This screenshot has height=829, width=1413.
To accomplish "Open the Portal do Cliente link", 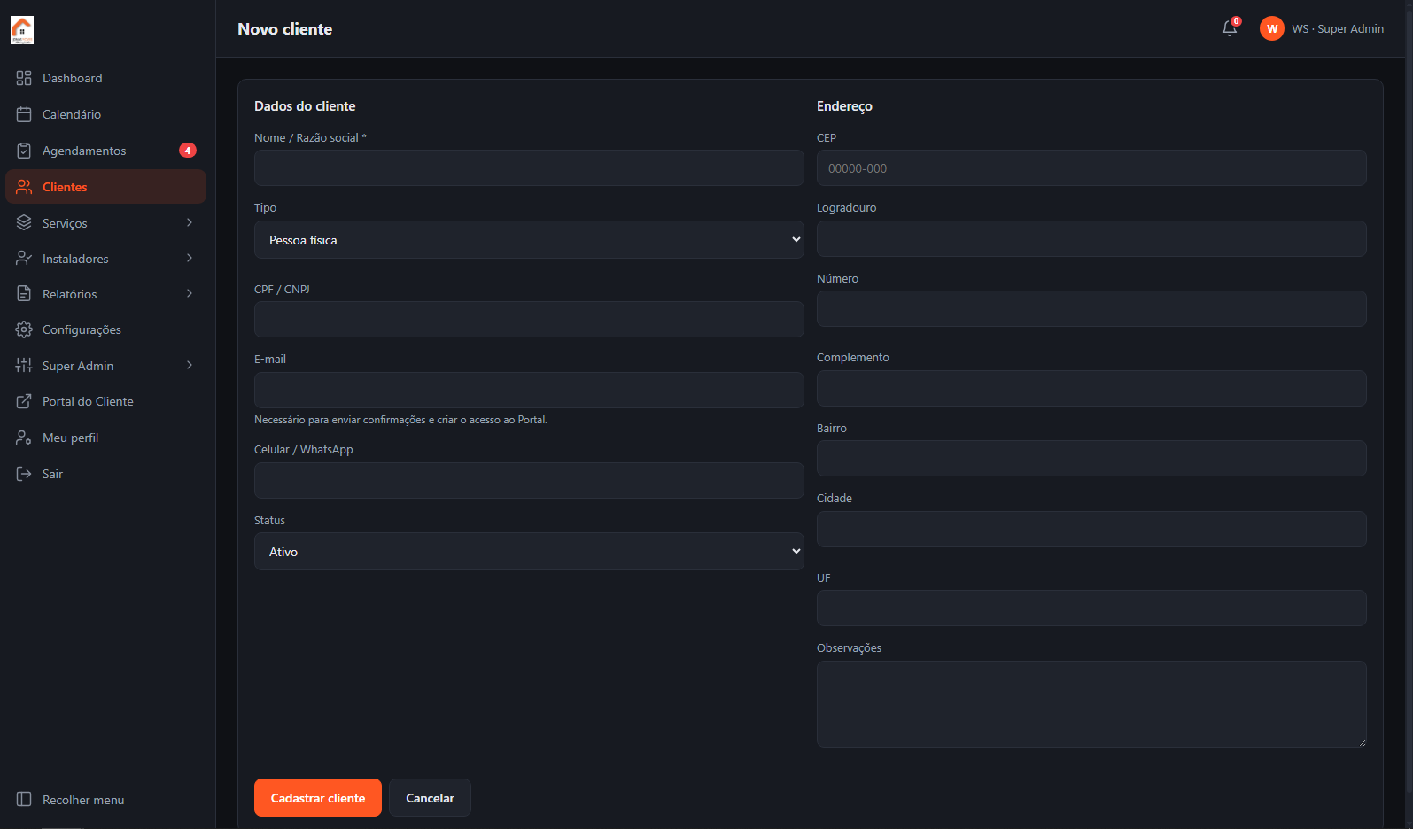I will click(105, 401).
